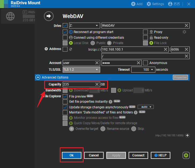Click the Properties button
Viewport: 195px width, 168px height.
180,77
